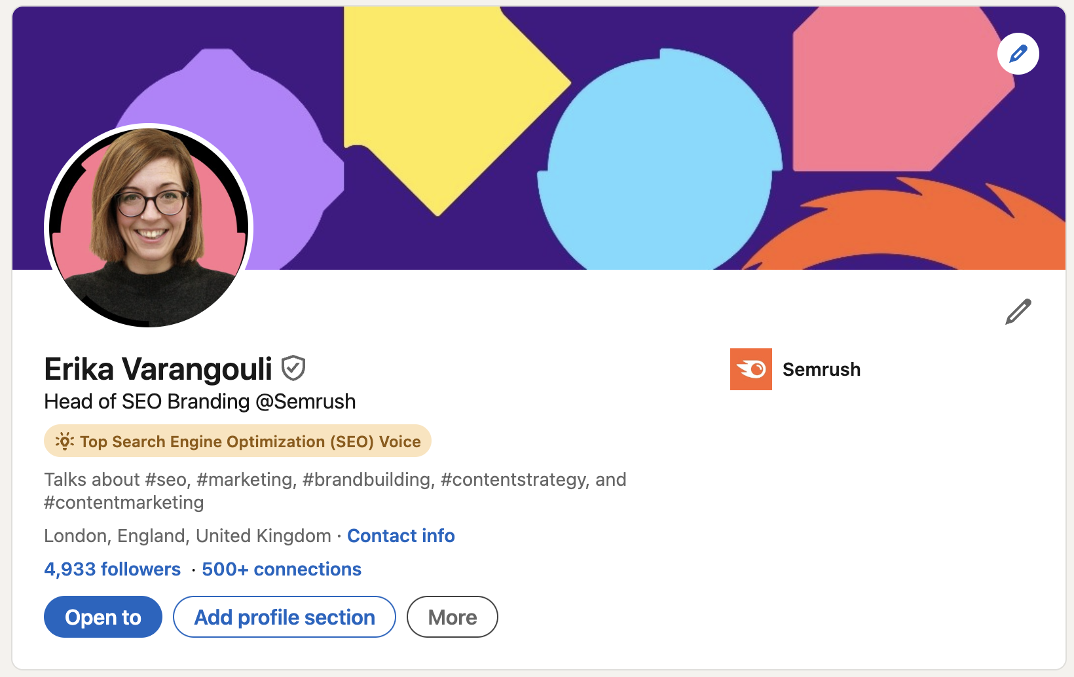Screen dimensions: 1074x677
Task: Select the #contentstrategy hashtag
Action: tap(511, 479)
